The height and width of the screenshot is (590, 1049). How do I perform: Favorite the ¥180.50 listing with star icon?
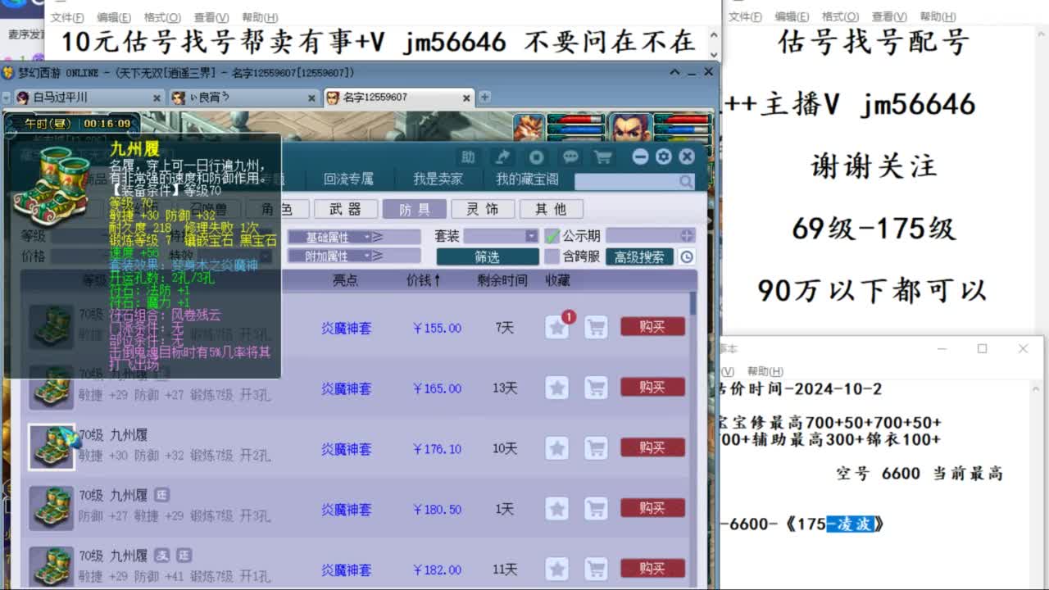click(x=557, y=509)
